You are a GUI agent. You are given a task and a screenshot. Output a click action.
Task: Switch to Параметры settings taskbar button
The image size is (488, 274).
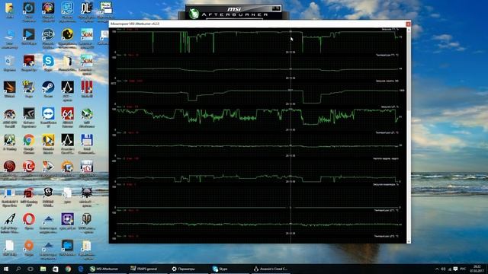(x=188, y=269)
